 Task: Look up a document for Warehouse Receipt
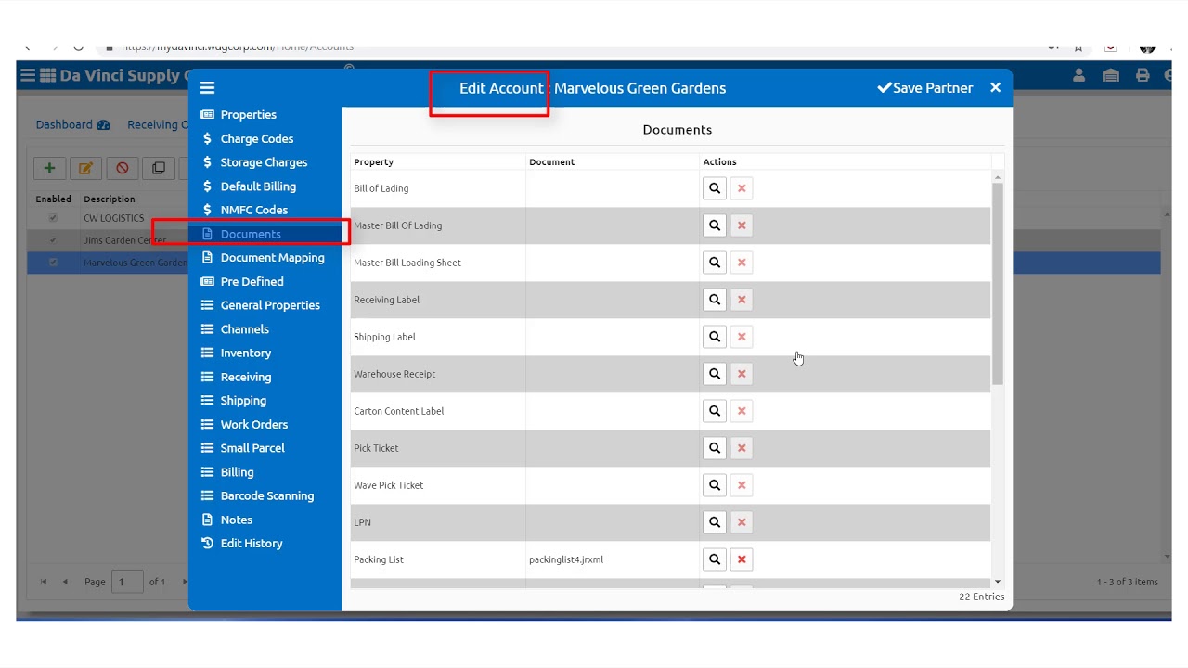point(715,374)
